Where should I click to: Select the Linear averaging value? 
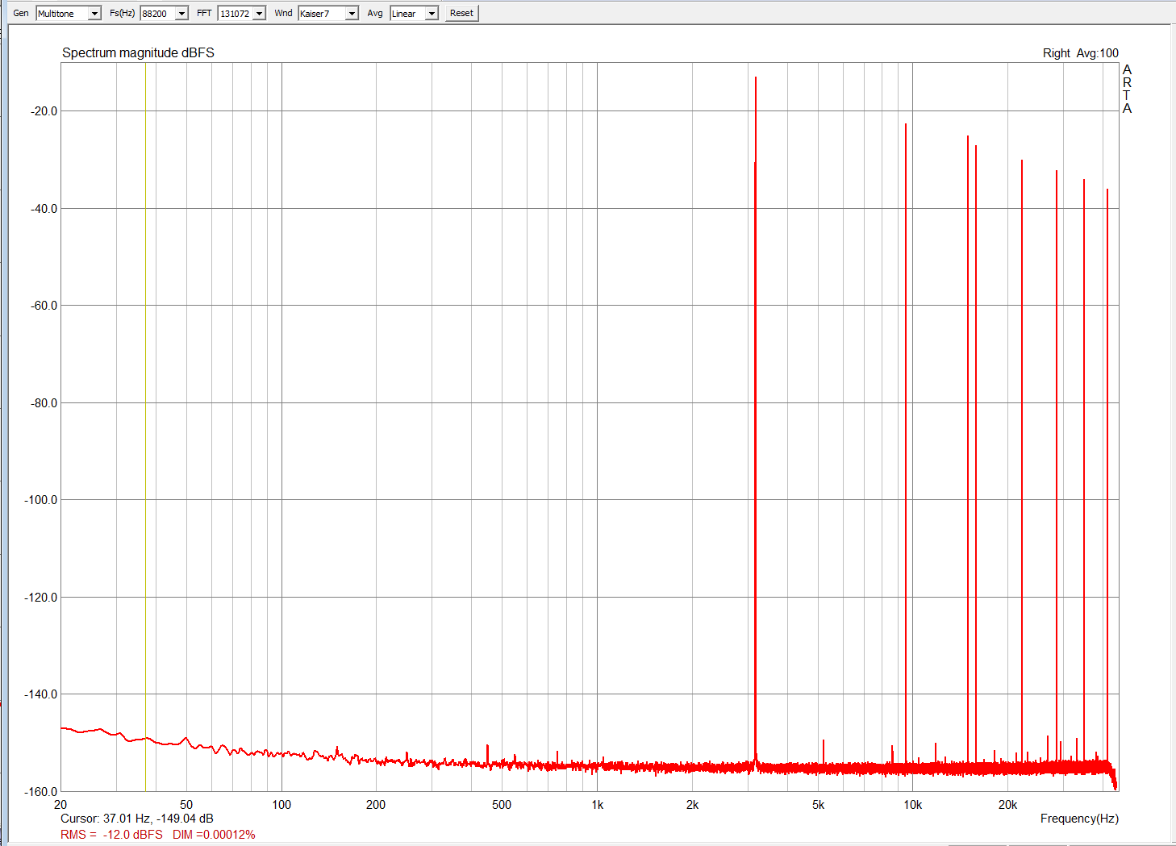click(x=407, y=14)
